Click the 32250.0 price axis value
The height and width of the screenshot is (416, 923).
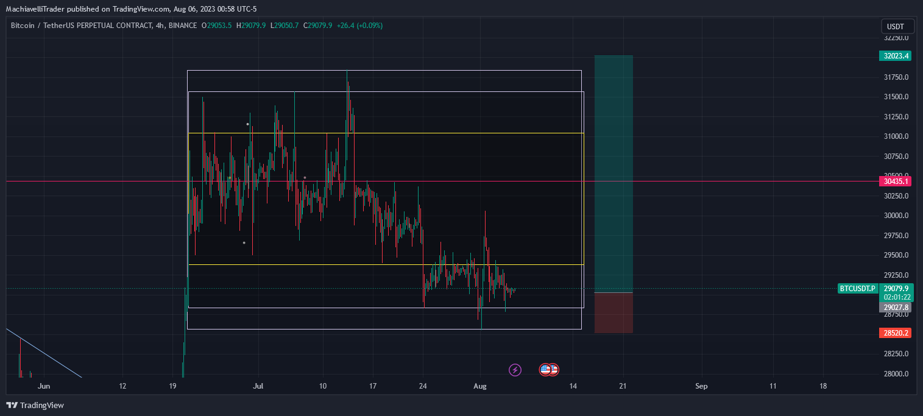pos(896,37)
